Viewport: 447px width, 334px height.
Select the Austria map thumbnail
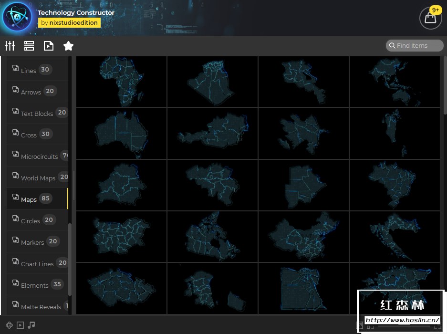coord(212,133)
